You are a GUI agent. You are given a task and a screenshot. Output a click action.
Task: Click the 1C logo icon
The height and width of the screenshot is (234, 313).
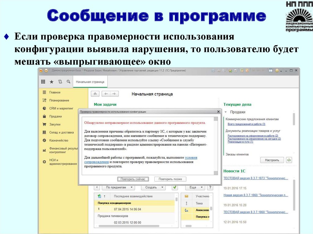coord(41,70)
